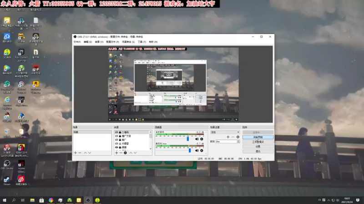Select the 网易云音乐 desktop icon
This screenshot has height=204, width=364.
click(x=21, y=181)
